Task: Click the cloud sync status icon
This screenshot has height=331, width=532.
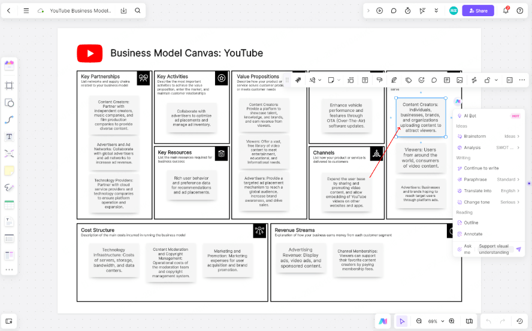Action: click(40, 11)
